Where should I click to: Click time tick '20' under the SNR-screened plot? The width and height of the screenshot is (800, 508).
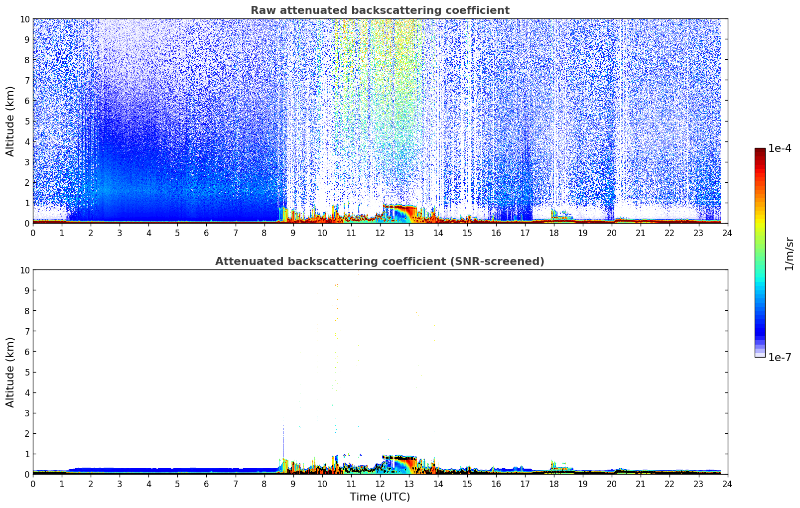(x=612, y=484)
